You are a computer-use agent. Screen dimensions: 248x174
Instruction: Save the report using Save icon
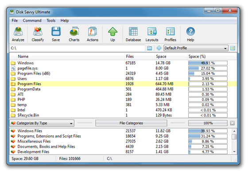tap(56, 34)
